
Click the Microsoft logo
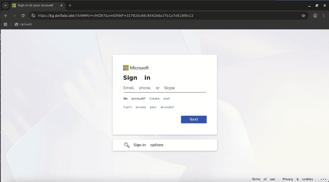136,68
